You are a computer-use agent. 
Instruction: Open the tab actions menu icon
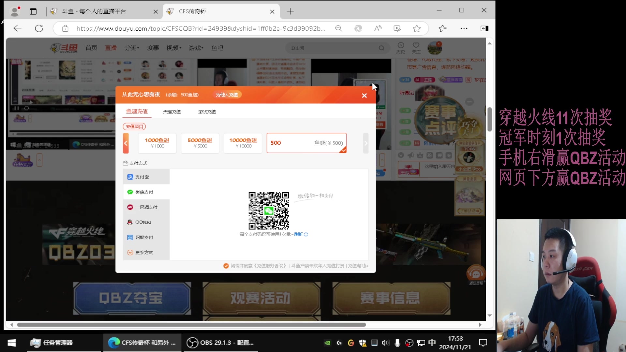point(33,11)
